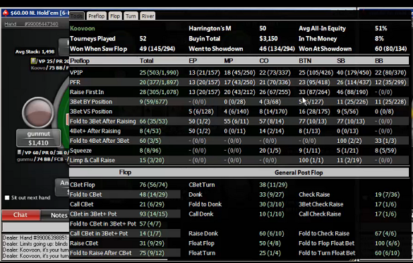
Task: Click the Fold to 3Bet After Raising label
Action: point(103,122)
